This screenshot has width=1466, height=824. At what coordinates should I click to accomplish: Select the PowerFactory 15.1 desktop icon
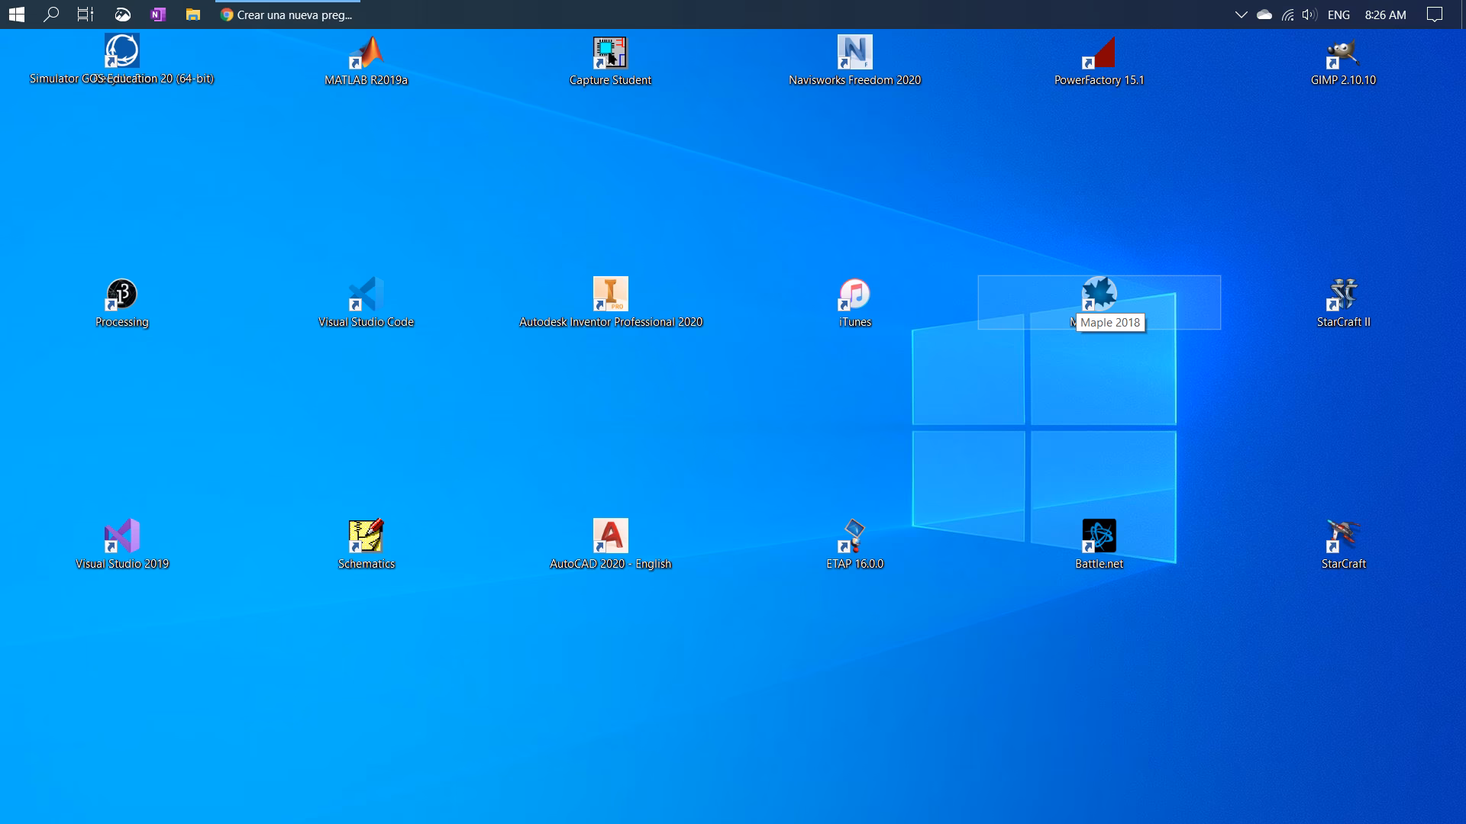1099,61
